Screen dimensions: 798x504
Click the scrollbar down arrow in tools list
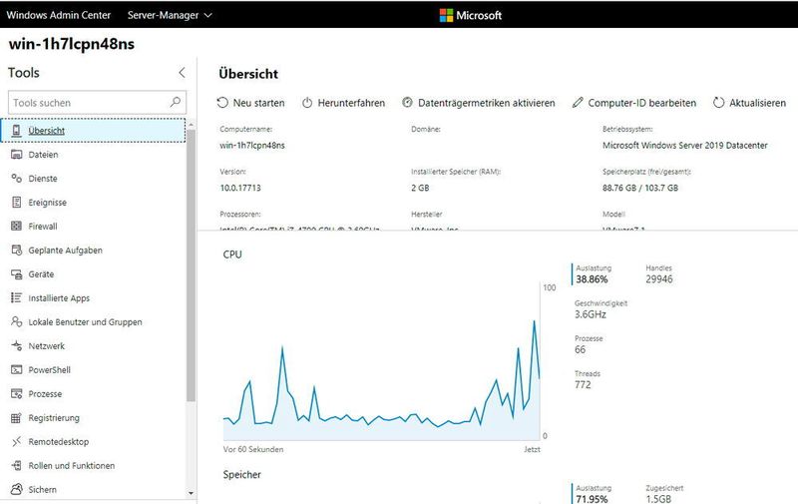click(x=191, y=493)
